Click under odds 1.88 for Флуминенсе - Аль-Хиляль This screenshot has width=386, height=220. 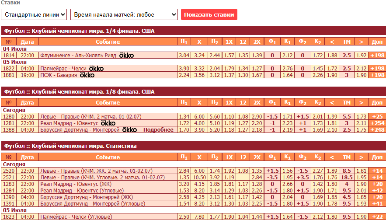[x=332, y=56]
